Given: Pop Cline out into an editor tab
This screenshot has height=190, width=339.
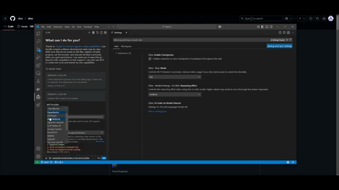Looking at the screenshot, I should [x=101, y=32].
